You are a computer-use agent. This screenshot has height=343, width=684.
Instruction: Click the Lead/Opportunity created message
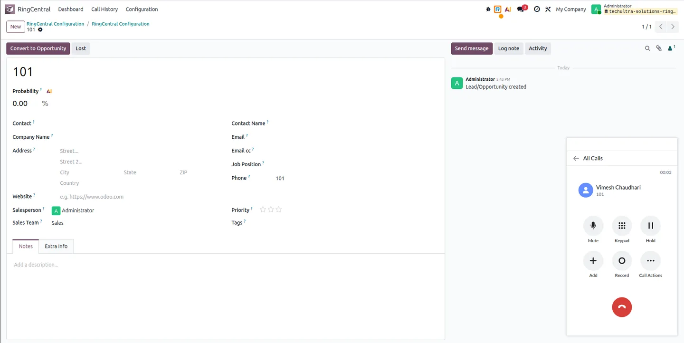[496, 87]
